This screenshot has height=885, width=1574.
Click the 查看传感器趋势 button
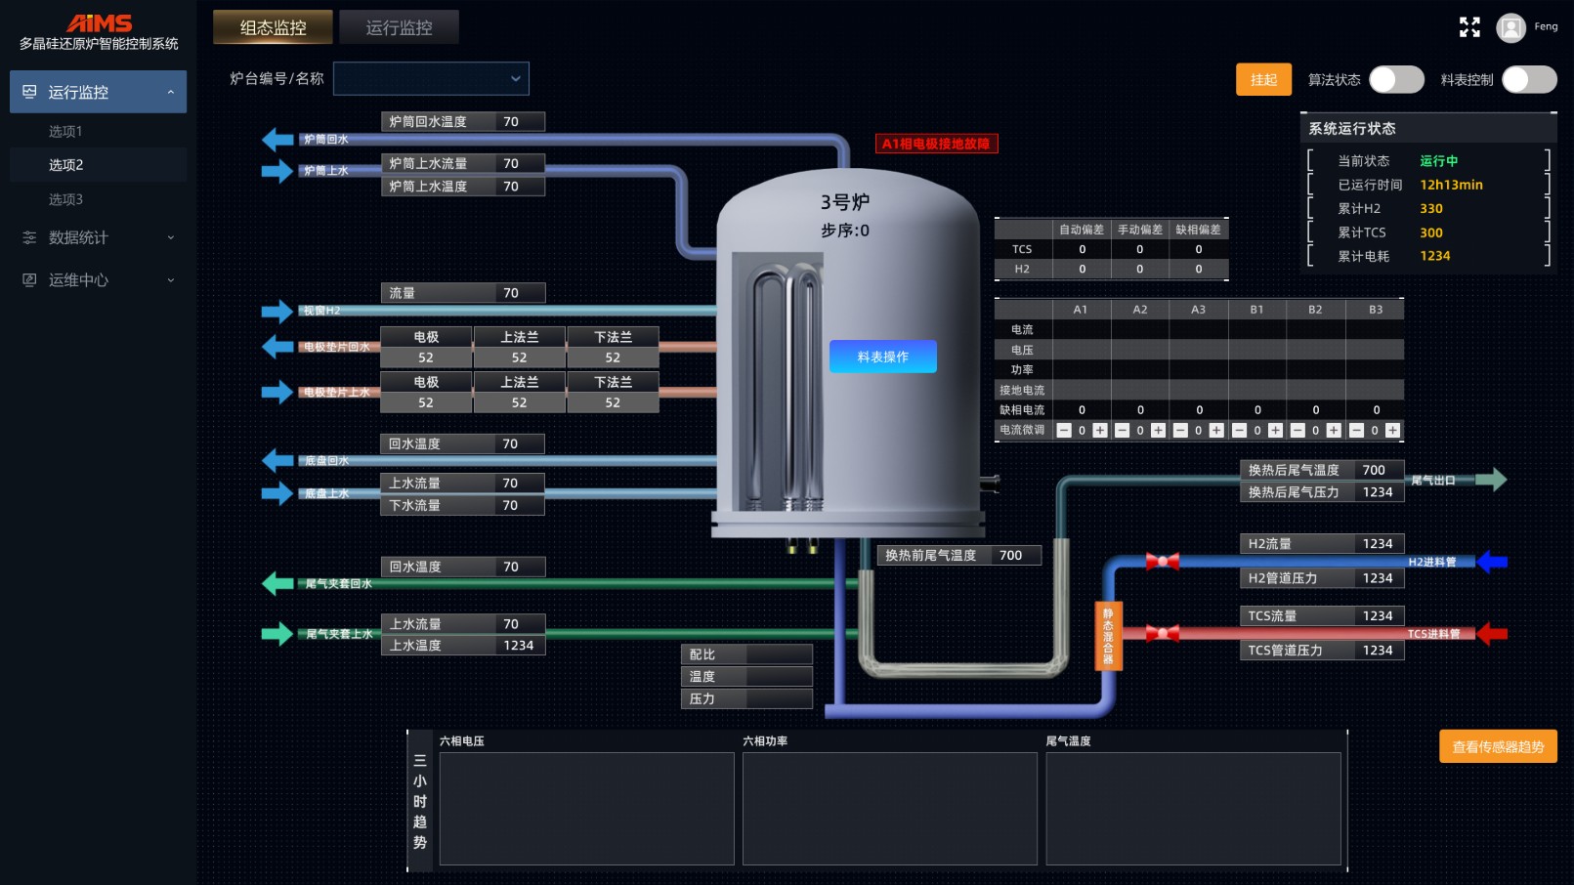click(x=1498, y=746)
